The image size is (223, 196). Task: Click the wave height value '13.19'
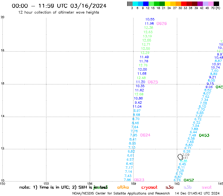point(147,36)
